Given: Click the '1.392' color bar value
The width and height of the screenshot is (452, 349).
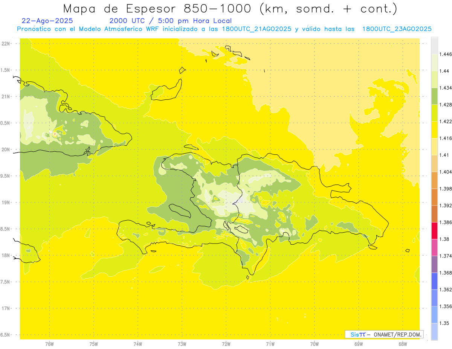Looking at the screenshot, I should click(x=446, y=206).
